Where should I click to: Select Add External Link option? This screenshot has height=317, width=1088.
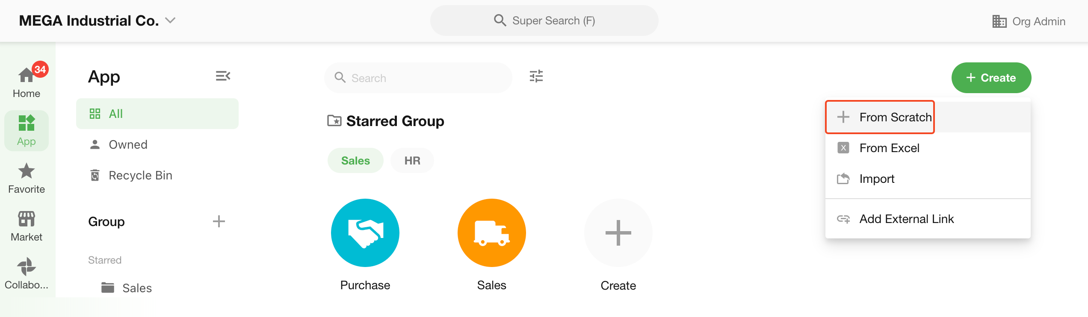(906, 219)
